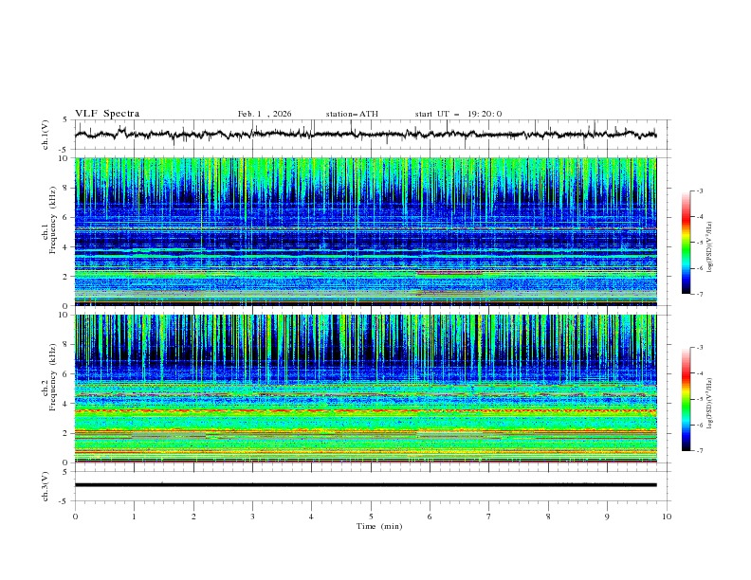This screenshot has width=751, height=580.
Task: Click the ch.2 color bar "log(PSD)(V²/Hz)" label
Action: tap(709, 404)
